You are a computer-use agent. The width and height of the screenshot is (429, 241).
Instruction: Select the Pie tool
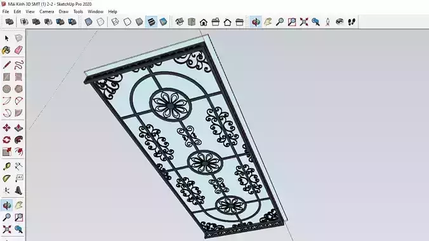tap(18, 113)
